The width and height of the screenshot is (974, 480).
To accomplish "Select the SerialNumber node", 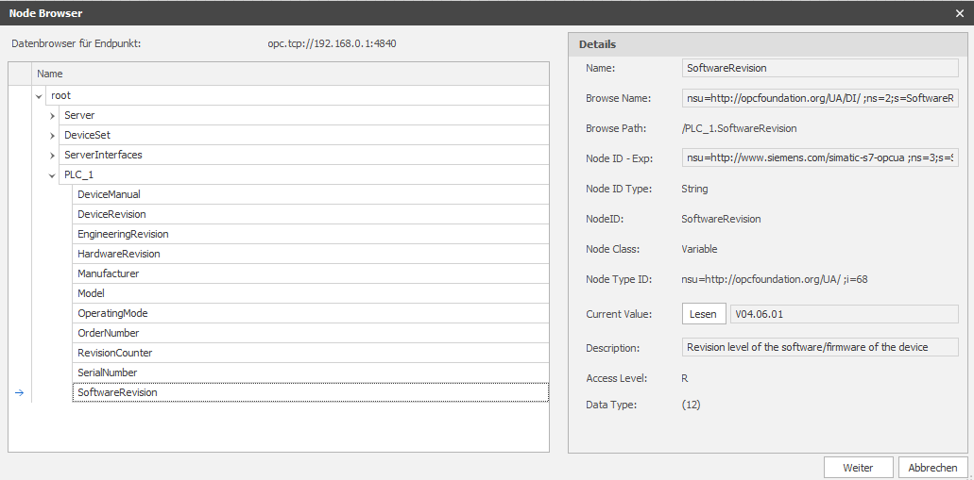I will (x=311, y=372).
